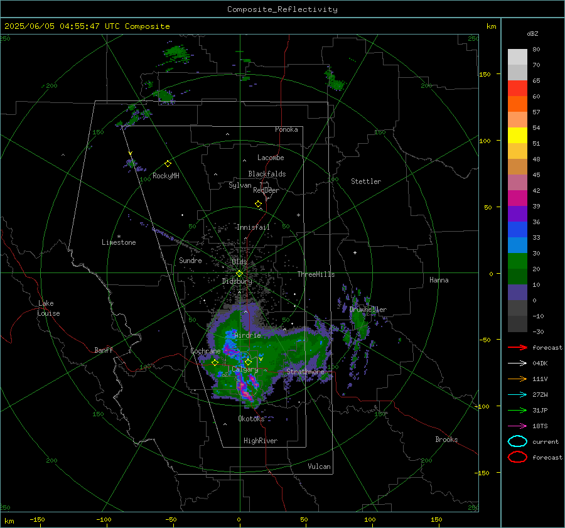The image size is (565, 528).
Task: Click the Okotoks city label
Action: tap(251, 418)
